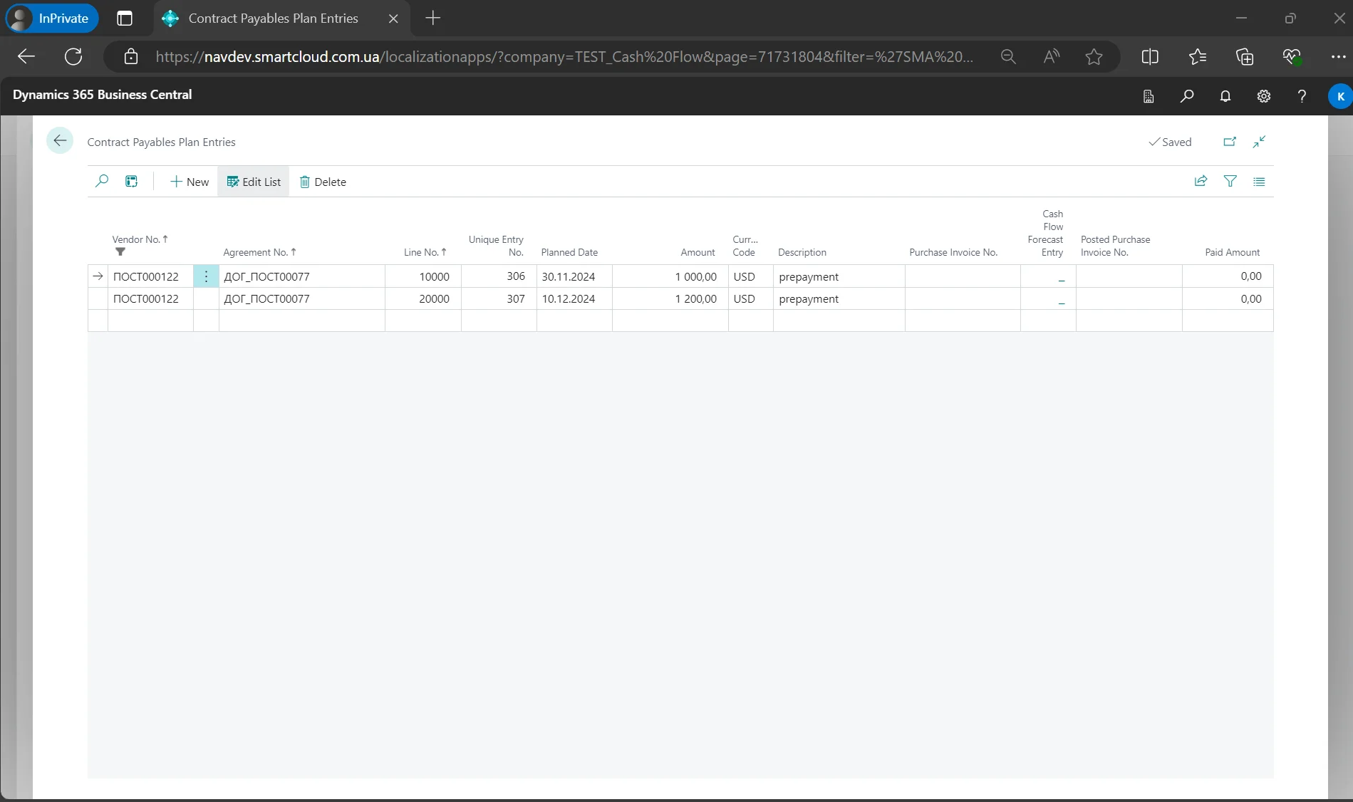The height and width of the screenshot is (802, 1353).
Task: Toggle Edit List mode
Action: 254,182
